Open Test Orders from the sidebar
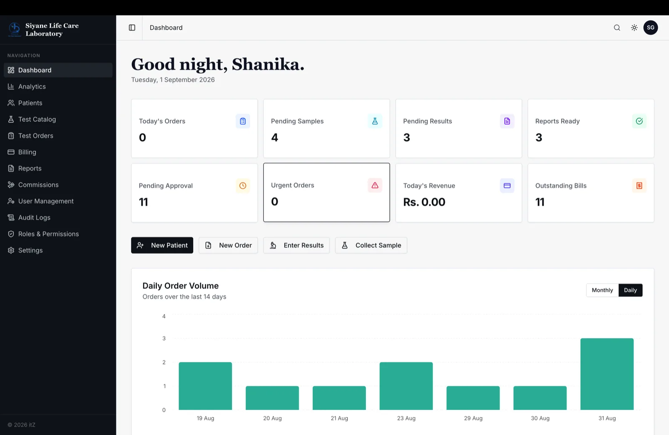This screenshot has width=669, height=435. [x=58, y=136]
